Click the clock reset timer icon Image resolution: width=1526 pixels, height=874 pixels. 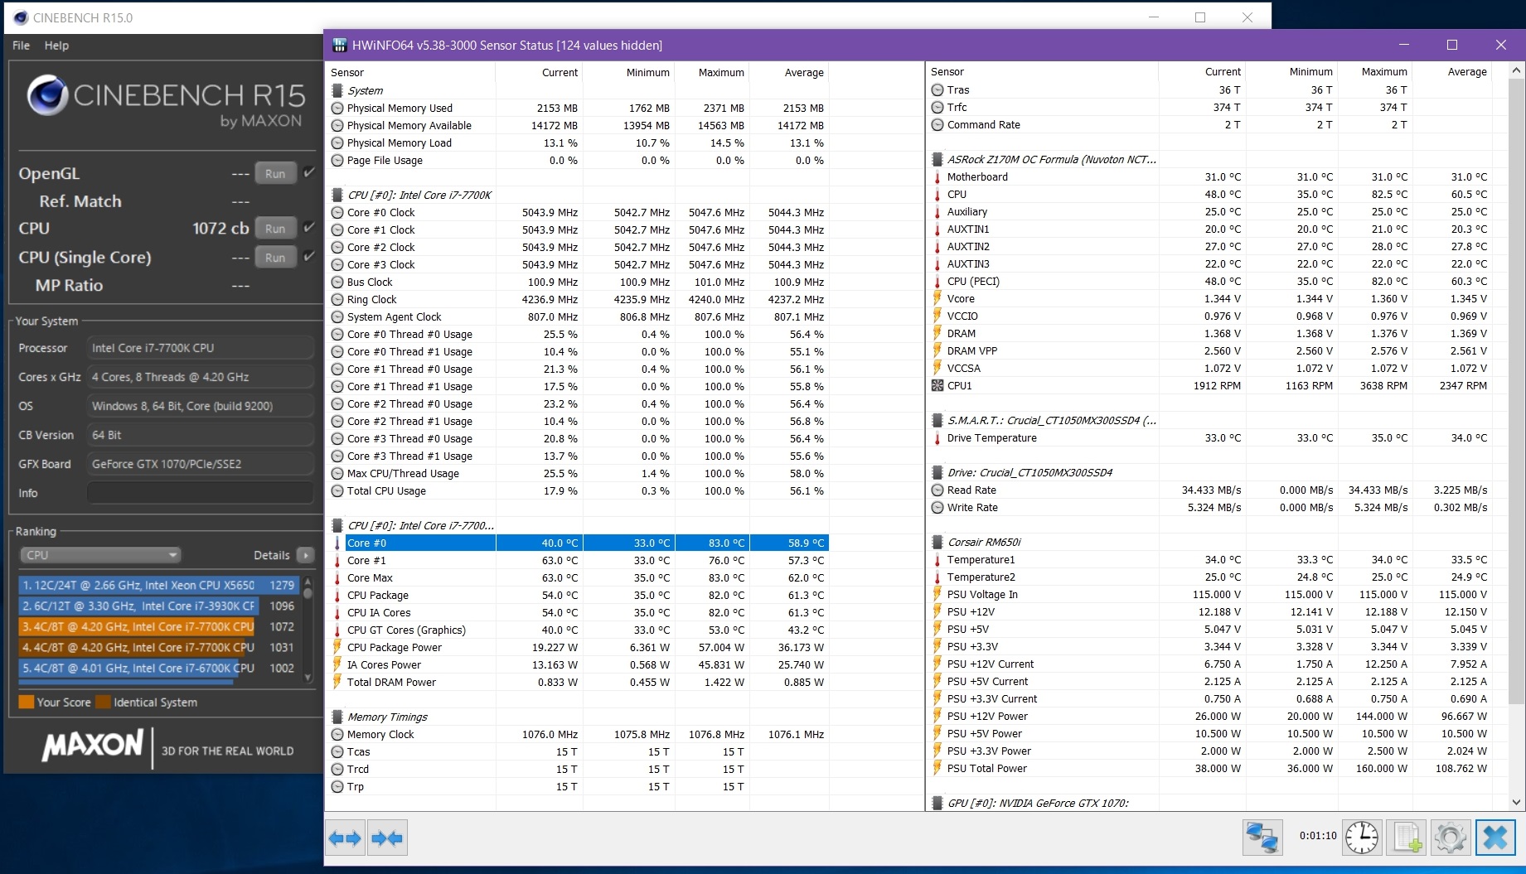1361,838
